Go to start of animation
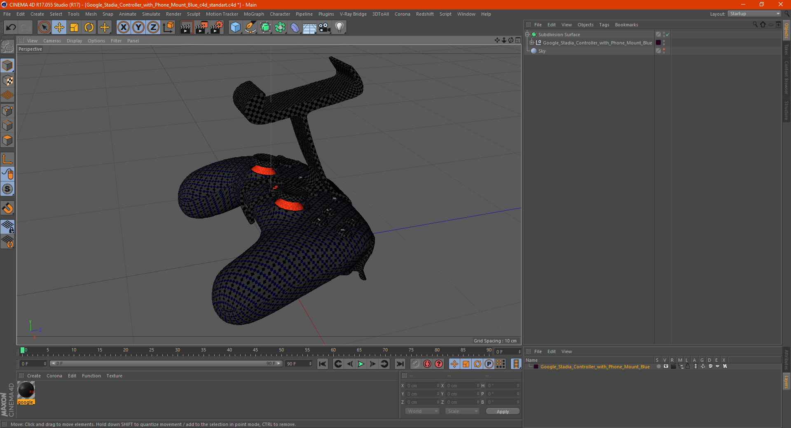This screenshot has width=791, height=428. coord(323,364)
